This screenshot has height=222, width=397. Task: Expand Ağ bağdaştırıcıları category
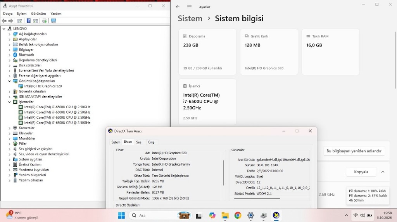(x=9, y=34)
